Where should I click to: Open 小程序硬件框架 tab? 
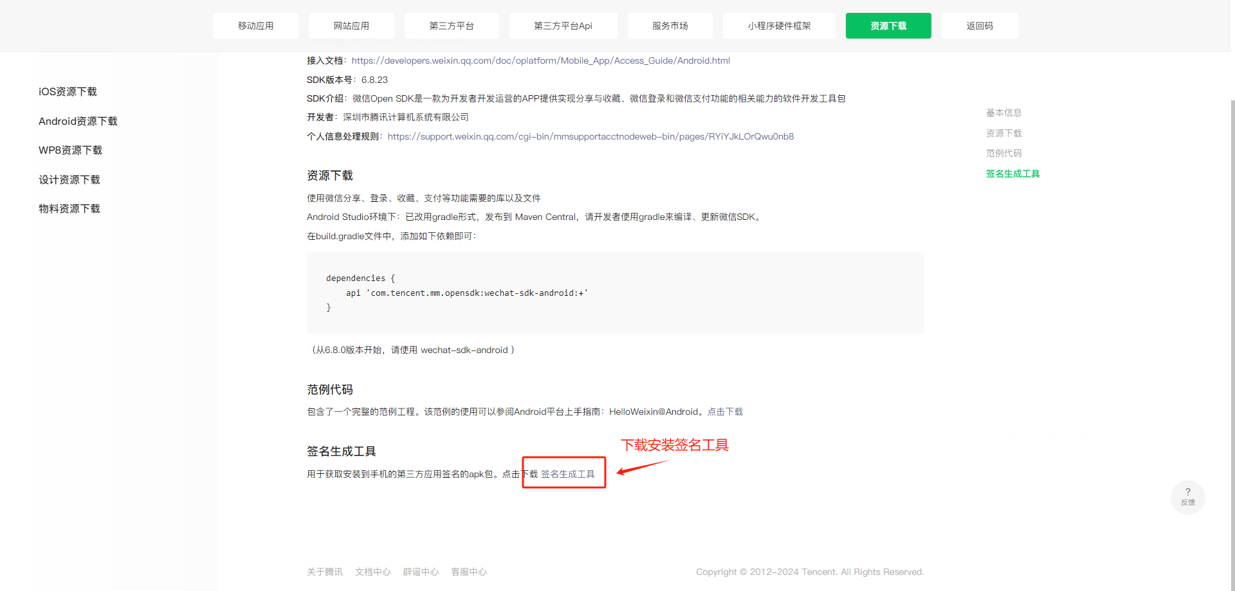779,26
